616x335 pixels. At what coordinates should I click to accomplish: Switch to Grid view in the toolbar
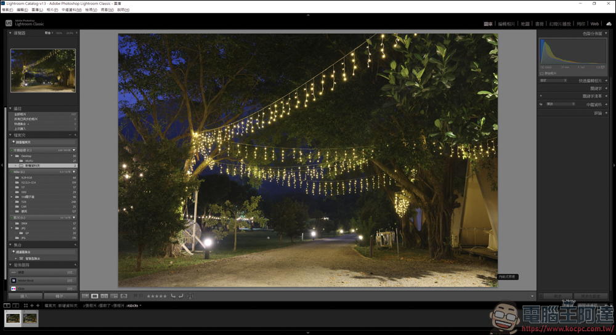pos(85,296)
